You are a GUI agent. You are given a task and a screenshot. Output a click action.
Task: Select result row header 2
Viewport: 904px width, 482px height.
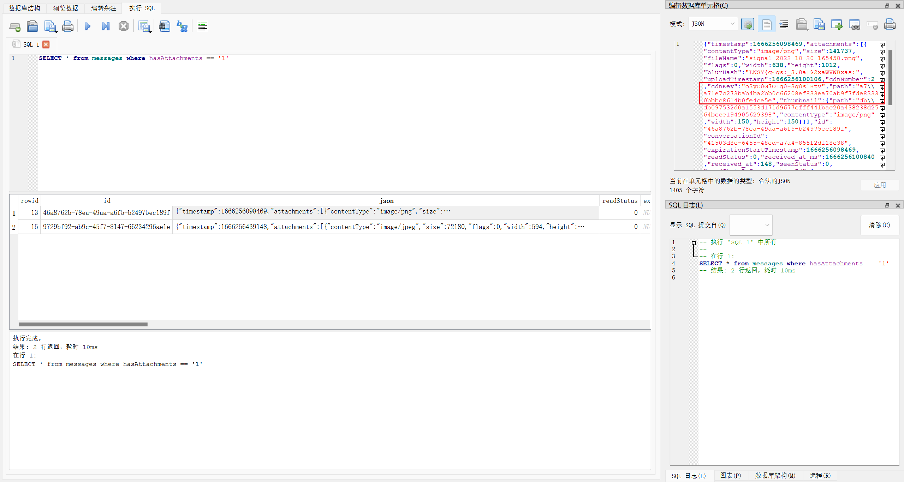pos(14,227)
